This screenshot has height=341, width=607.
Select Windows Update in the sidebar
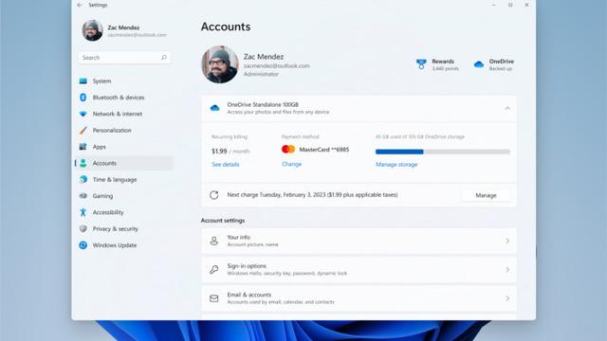coord(124,245)
